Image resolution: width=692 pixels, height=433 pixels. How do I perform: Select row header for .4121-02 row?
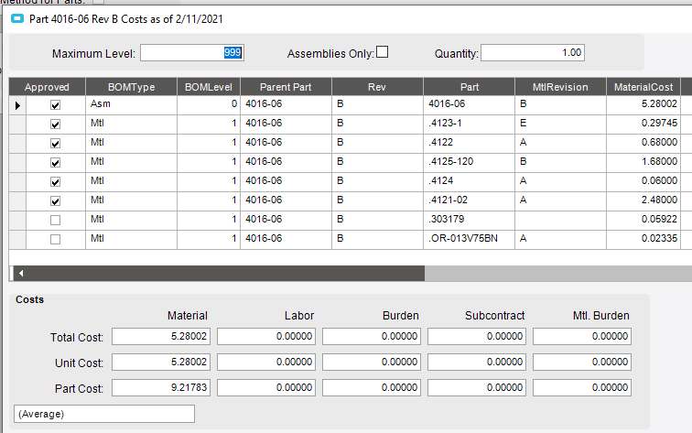(x=17, y=200)
